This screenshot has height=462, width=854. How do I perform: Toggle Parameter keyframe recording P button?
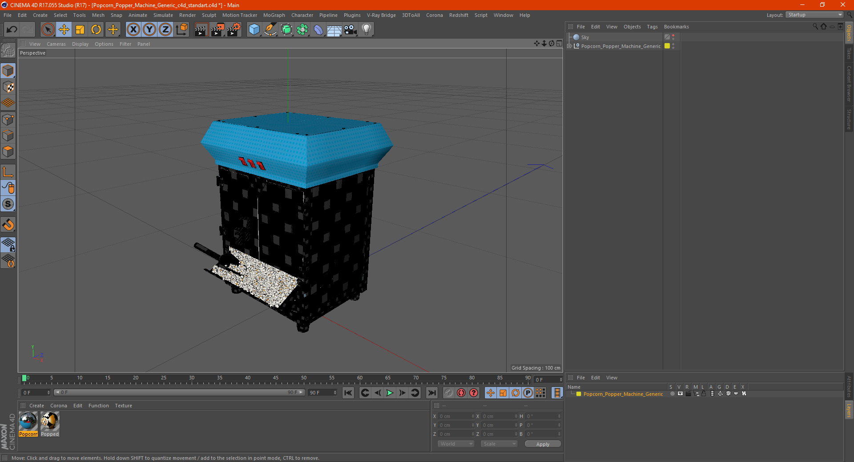[x=528, y=393]
